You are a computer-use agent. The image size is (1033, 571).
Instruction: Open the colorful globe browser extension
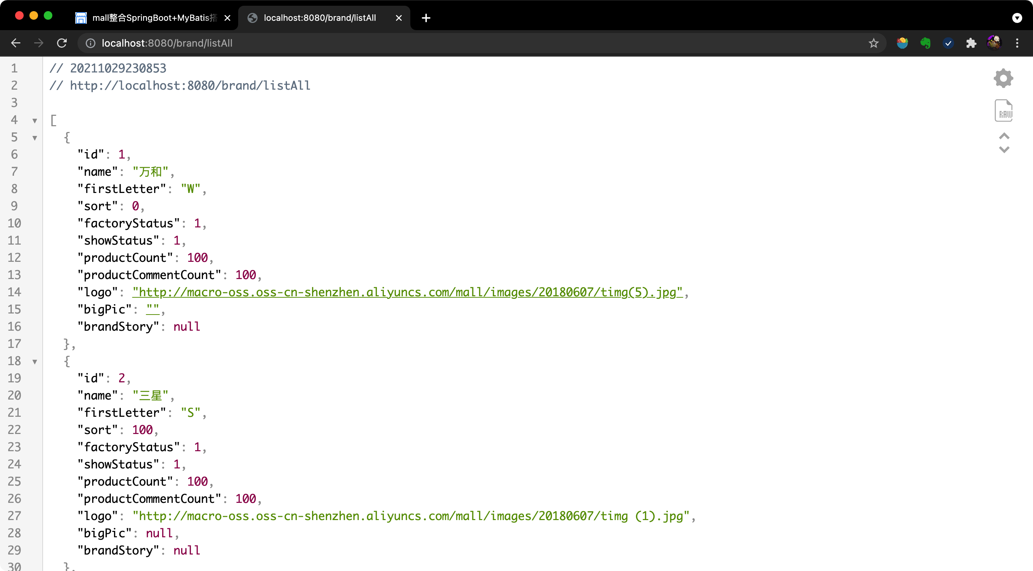coord(902,43)
